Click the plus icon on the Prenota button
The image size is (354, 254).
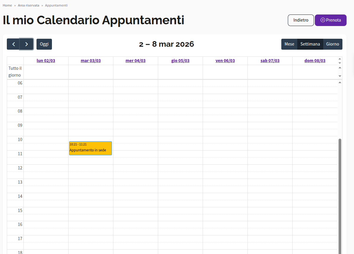coord(323,20)
